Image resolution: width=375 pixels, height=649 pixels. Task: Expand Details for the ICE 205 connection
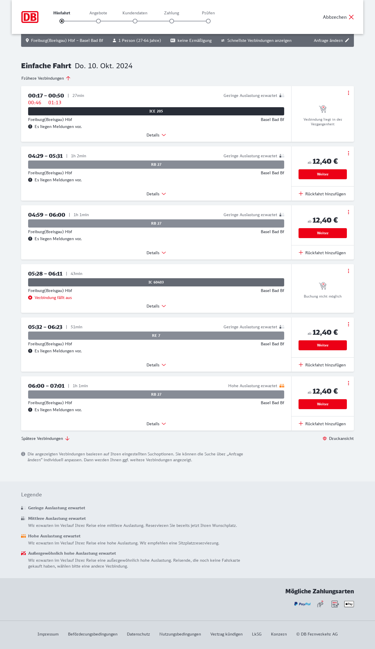156,135
